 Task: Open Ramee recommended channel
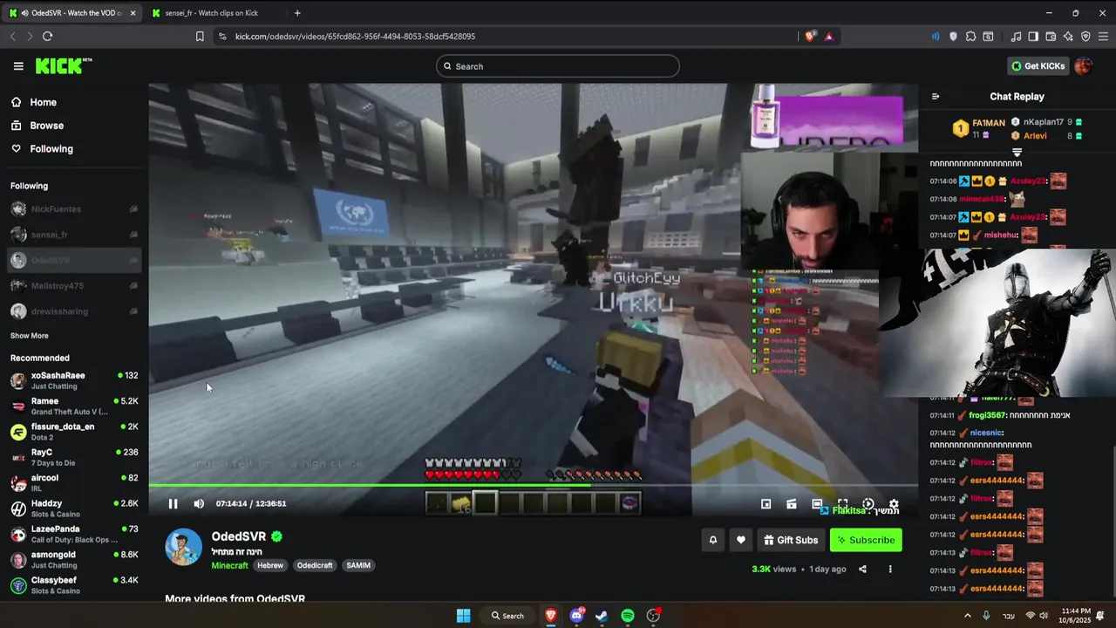coord(74,406)
